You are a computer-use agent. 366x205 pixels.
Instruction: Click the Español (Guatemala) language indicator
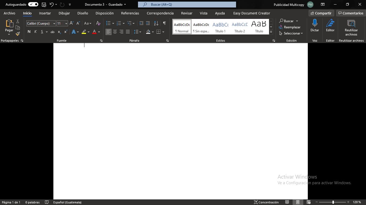tap(67, 202)
